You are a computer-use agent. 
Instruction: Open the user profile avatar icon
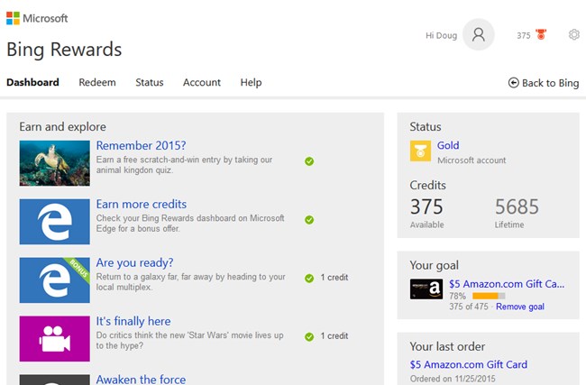coord(479,35)
